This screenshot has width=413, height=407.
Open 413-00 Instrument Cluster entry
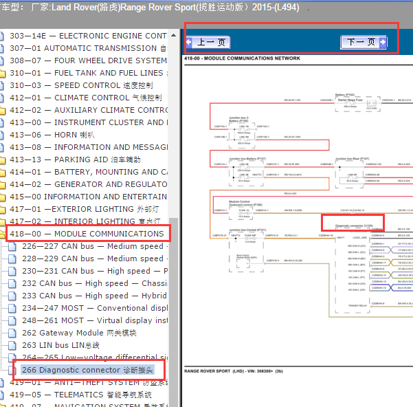click(x=88, y=122)
